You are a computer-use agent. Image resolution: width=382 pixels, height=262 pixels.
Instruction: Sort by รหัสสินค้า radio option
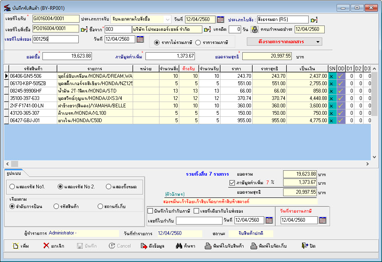[56, 206]
